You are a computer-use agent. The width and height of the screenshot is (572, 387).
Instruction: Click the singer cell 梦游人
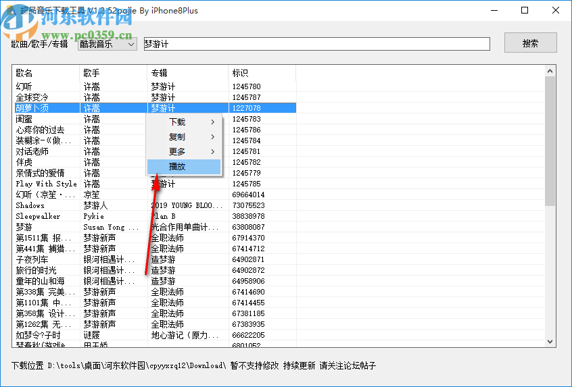pos(95,205)
